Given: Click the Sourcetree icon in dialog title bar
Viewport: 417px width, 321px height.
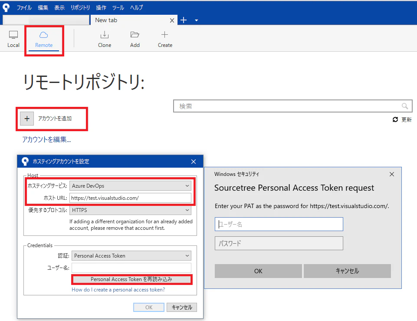Looking at the screenshot, I should (25, 161).
